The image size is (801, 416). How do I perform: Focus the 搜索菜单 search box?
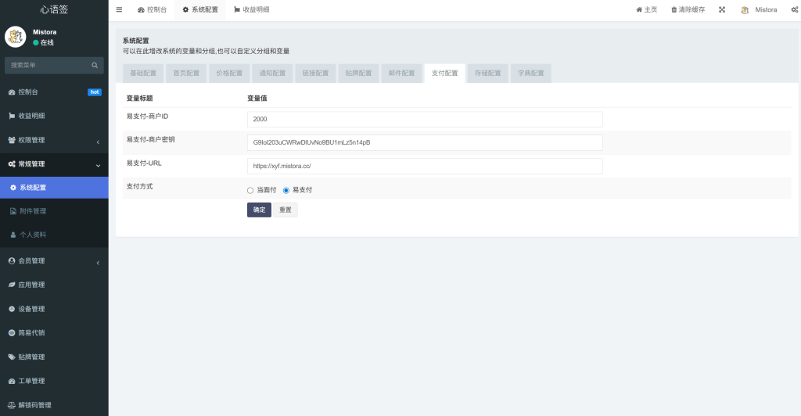[48, 66]
